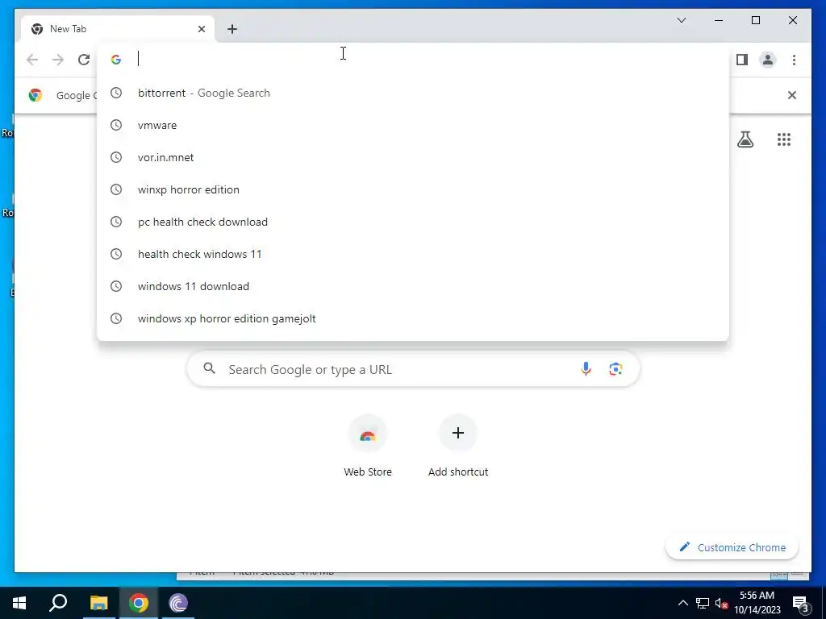Dismiss the Google Chrome info bar
The width and height of the screenshot is (826, 619).
pyautogui.click(x=792, y=95)
